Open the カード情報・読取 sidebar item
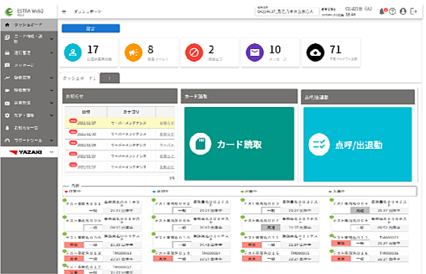 pos(29,38)
